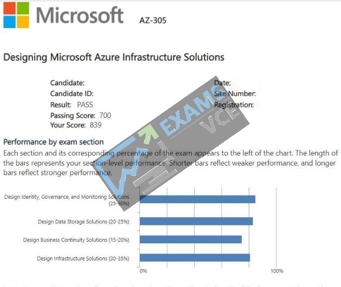Click the Performance by exam section heading
Screen dimensions: 341x287
point(54,142)
